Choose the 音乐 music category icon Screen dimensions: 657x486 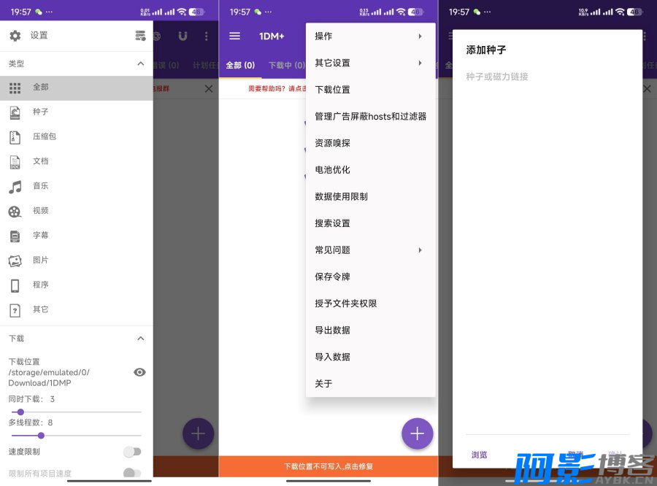15,187
